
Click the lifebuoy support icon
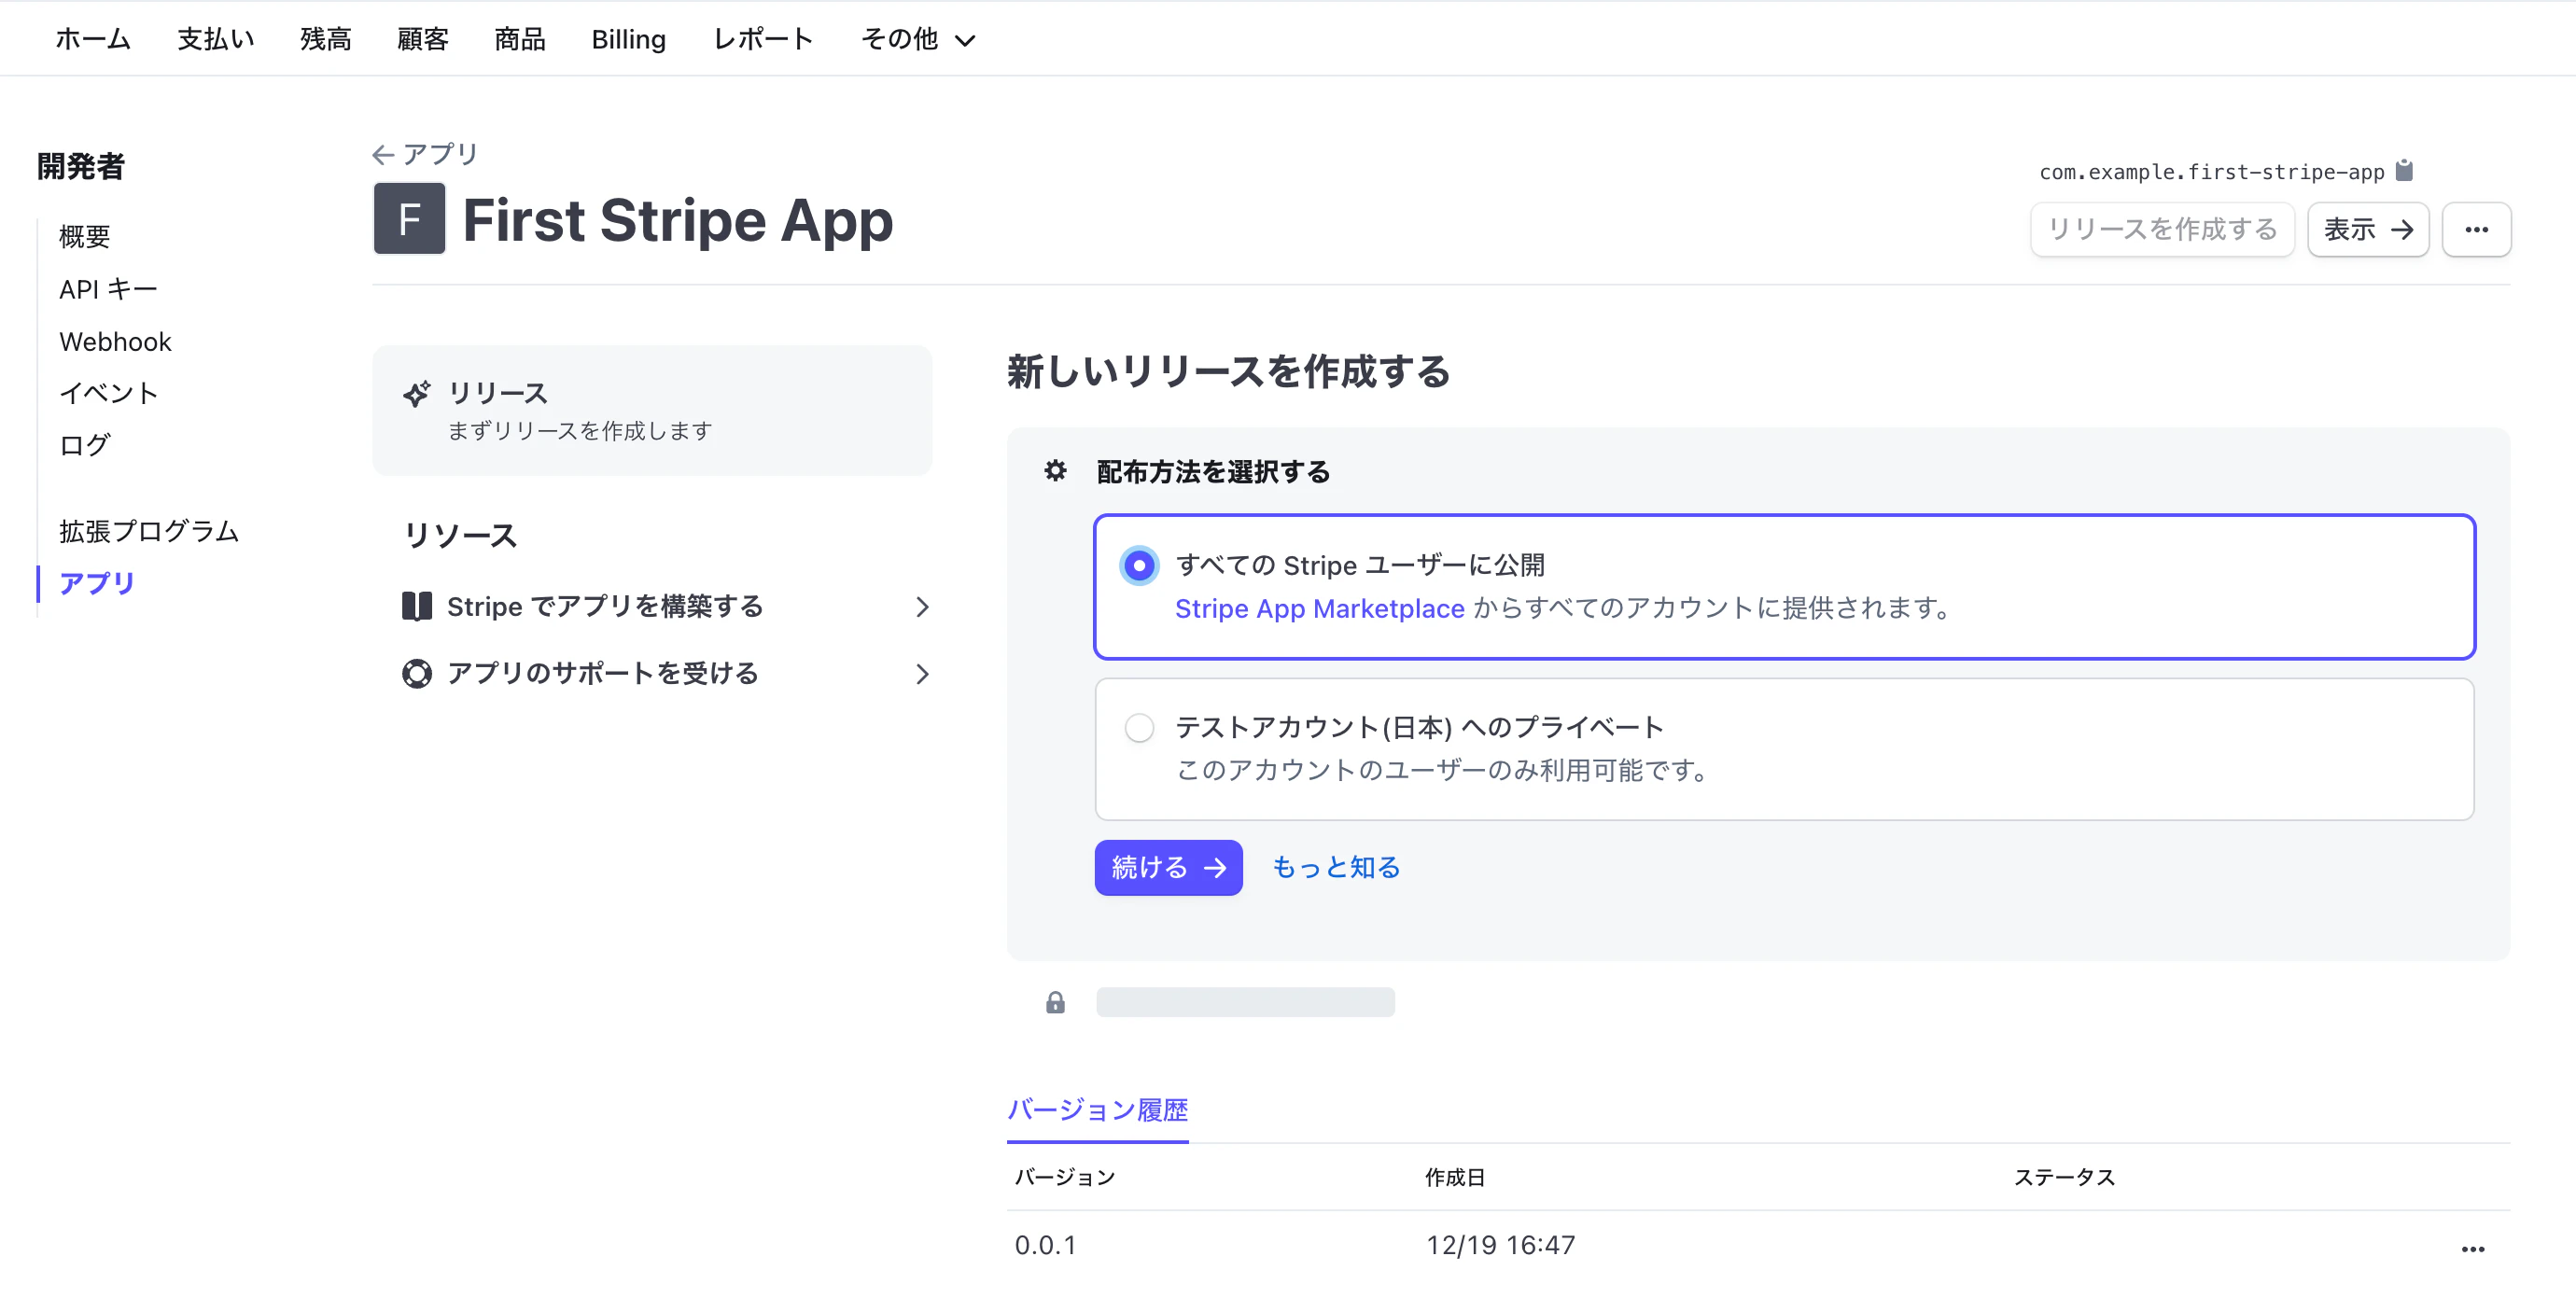(417, 673)
